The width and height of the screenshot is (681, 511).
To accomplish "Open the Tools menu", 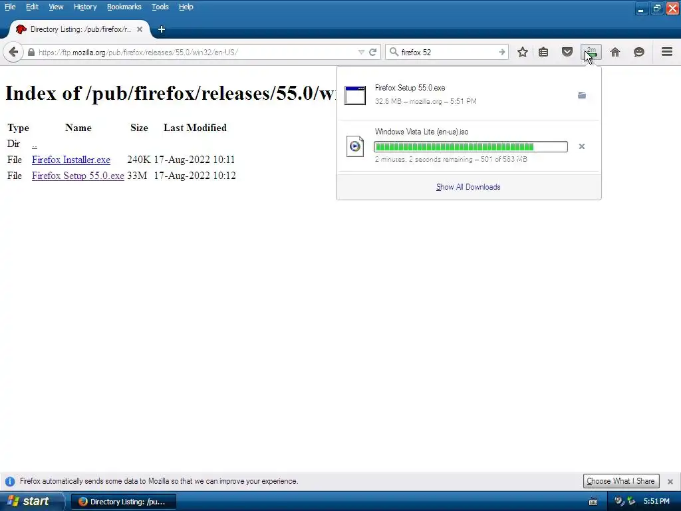I will click(160, 7).
